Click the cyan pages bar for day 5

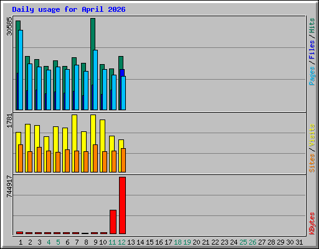point(58,88)
